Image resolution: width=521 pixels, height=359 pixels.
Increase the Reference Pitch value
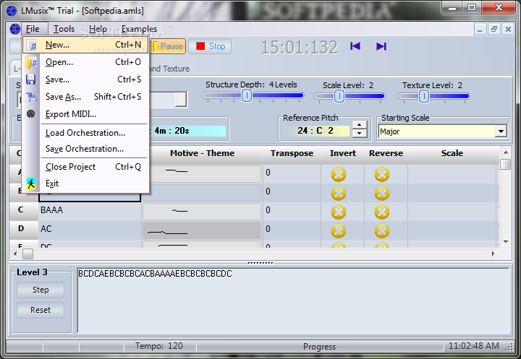click(x=359, y=126)
